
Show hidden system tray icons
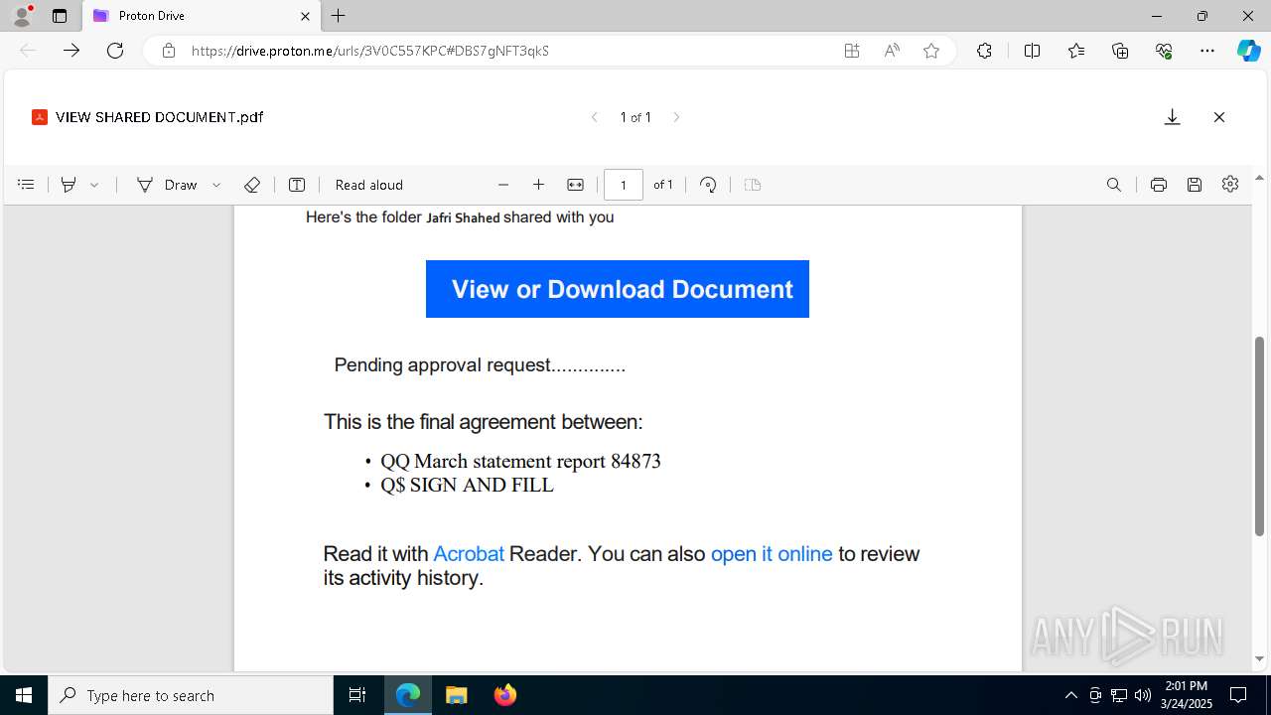[x=1070, y=695]
